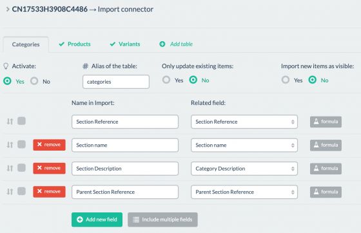The height and width of the screenshot is (233, 361).
Task: Click the plus icon next to Add table
Action: [162, 44]
